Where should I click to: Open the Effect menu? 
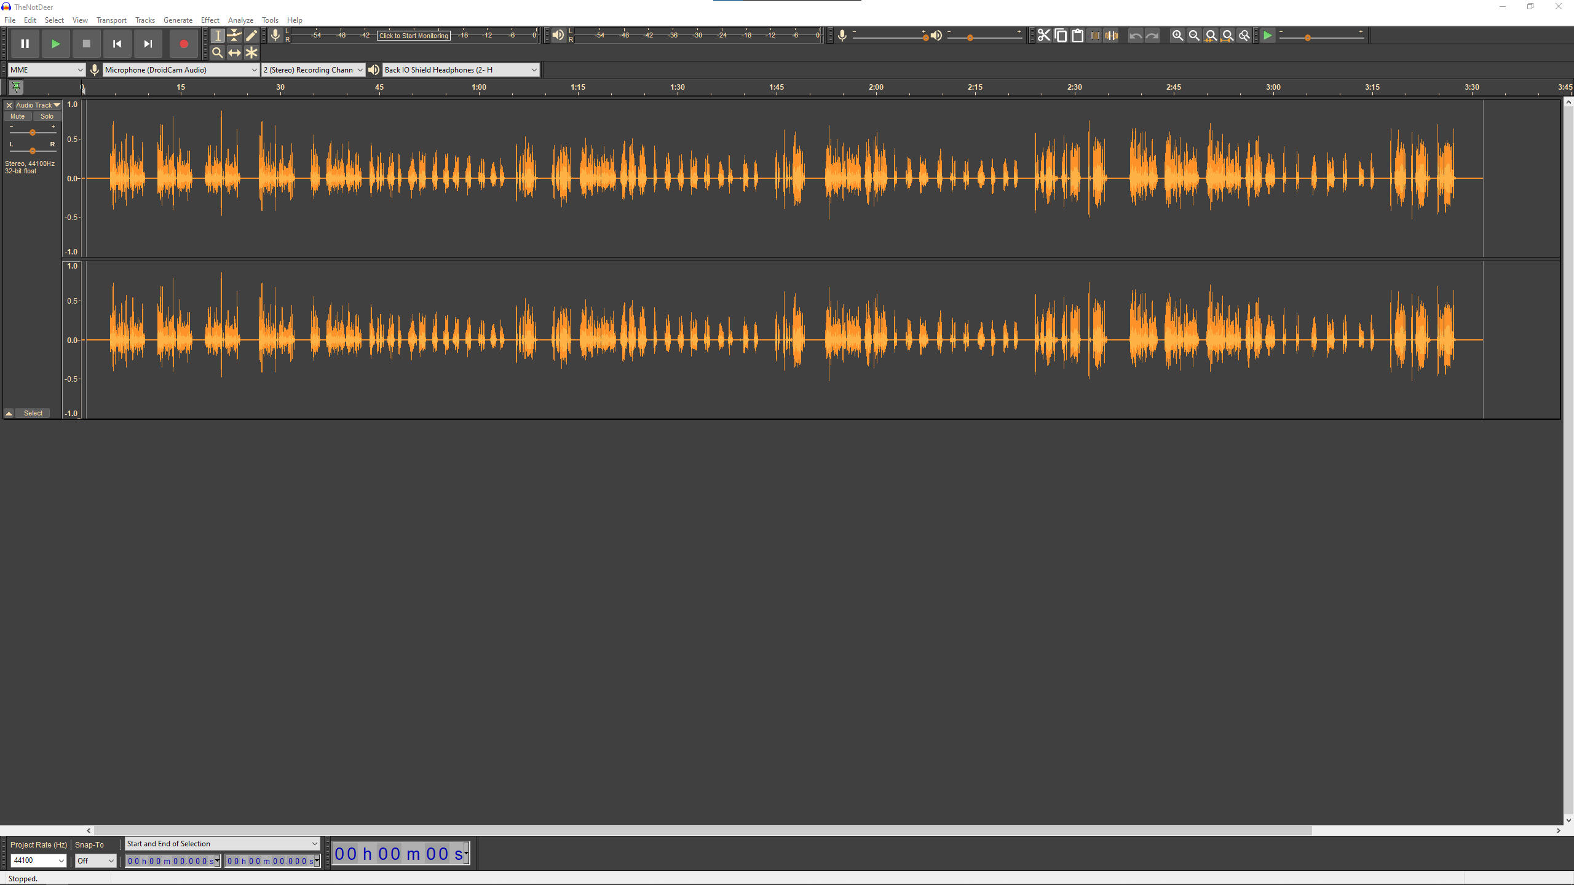tap(210, 20)
